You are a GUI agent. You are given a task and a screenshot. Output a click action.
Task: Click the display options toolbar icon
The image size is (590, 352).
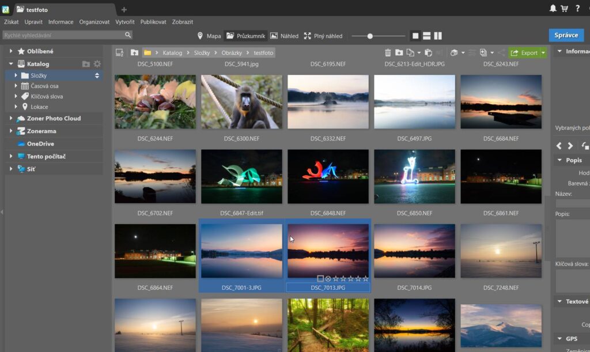454,52
